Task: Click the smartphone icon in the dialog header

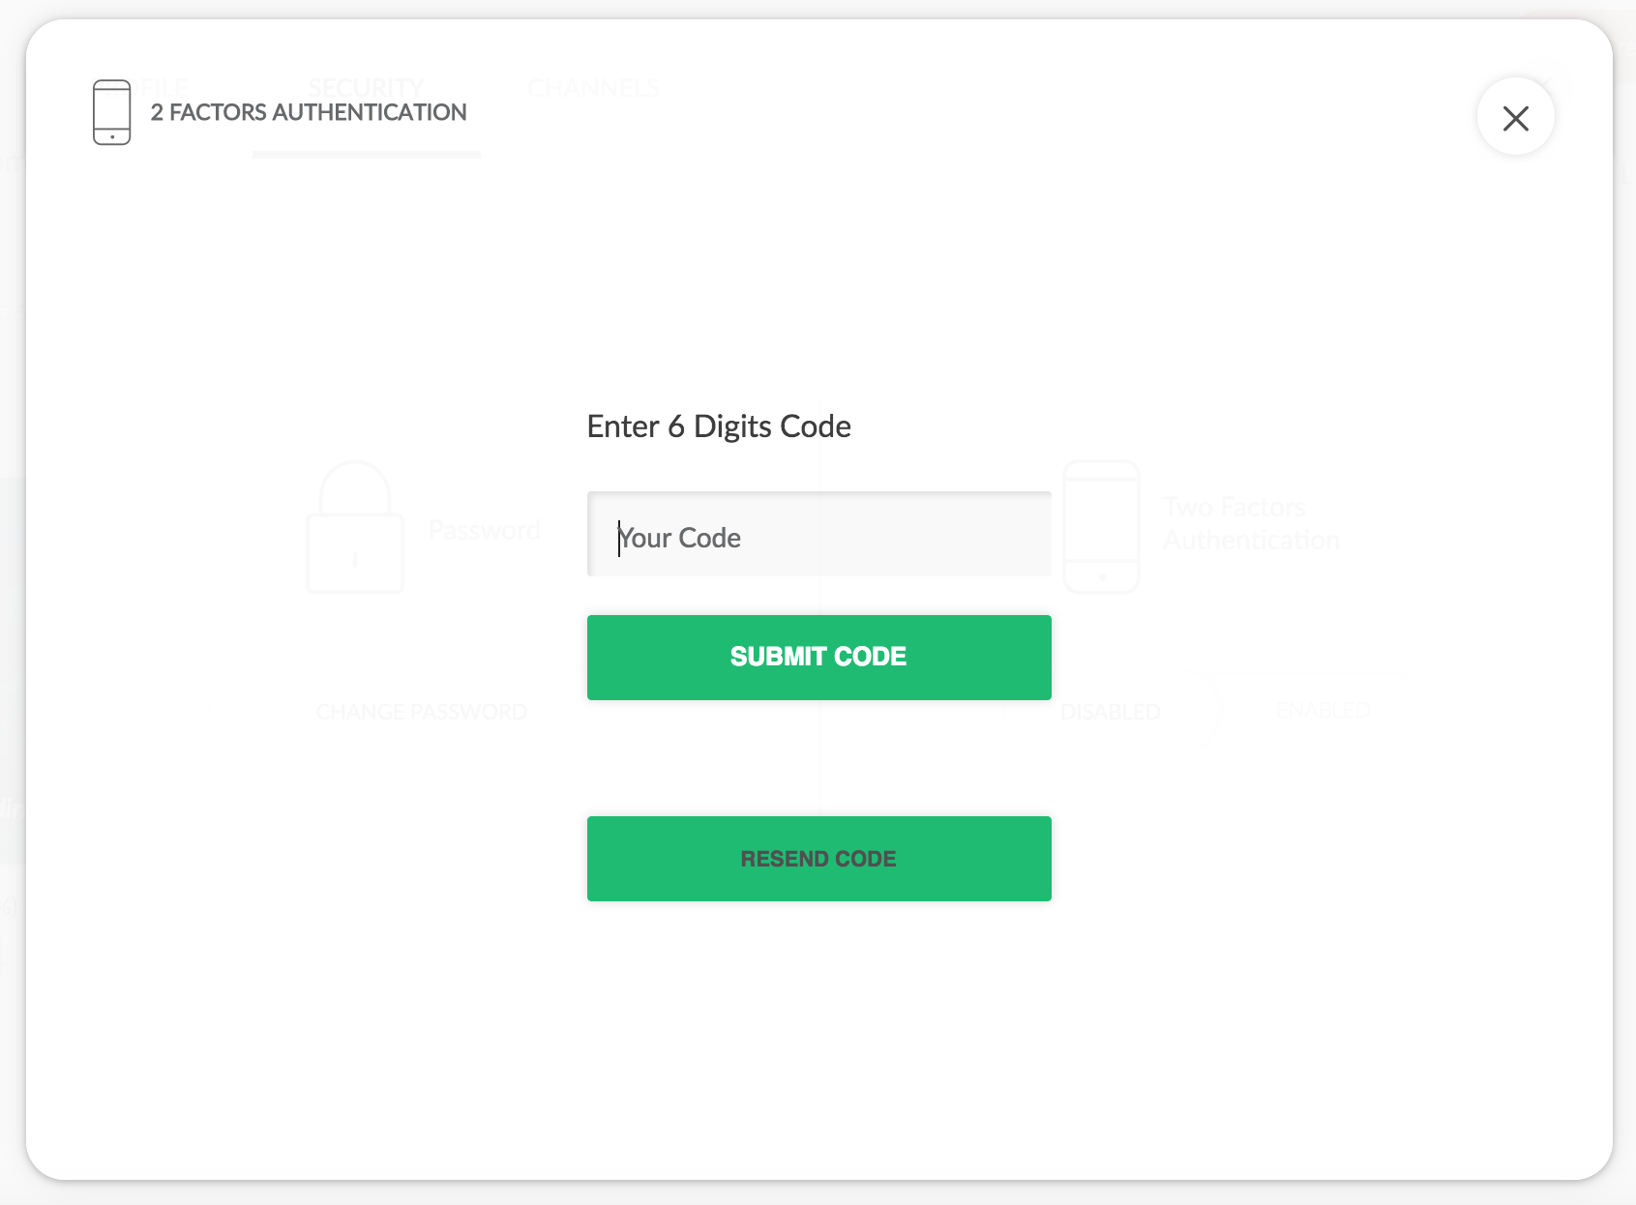Action: pyautogui.click(x=111, y=112)
